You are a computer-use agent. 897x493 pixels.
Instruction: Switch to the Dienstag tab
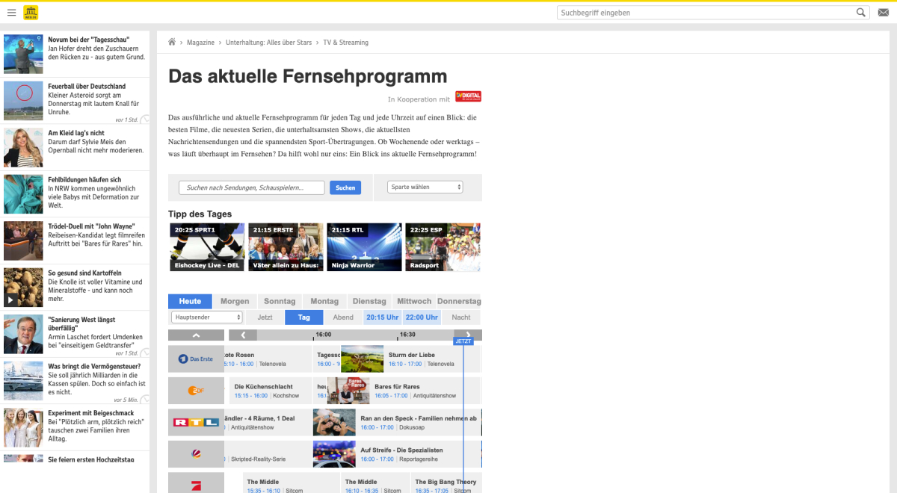369,301
